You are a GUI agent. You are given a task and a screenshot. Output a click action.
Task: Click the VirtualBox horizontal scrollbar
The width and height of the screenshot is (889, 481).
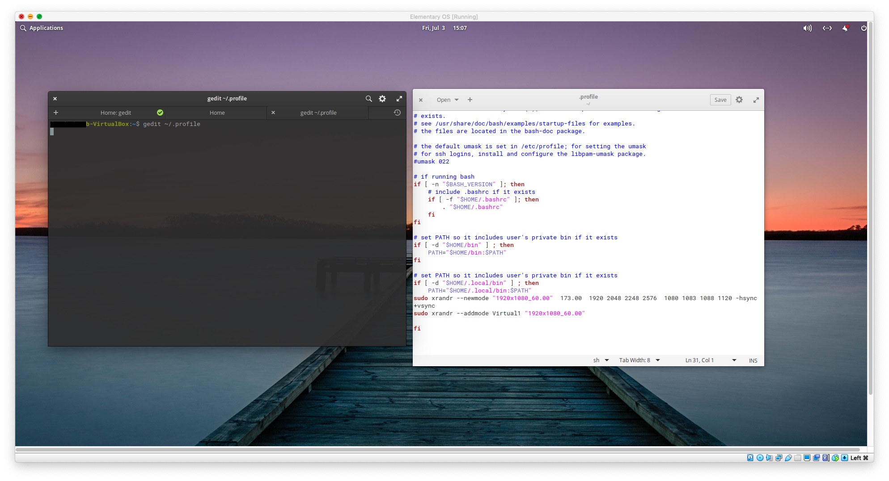pyautogui.click(x=437, y=449)
